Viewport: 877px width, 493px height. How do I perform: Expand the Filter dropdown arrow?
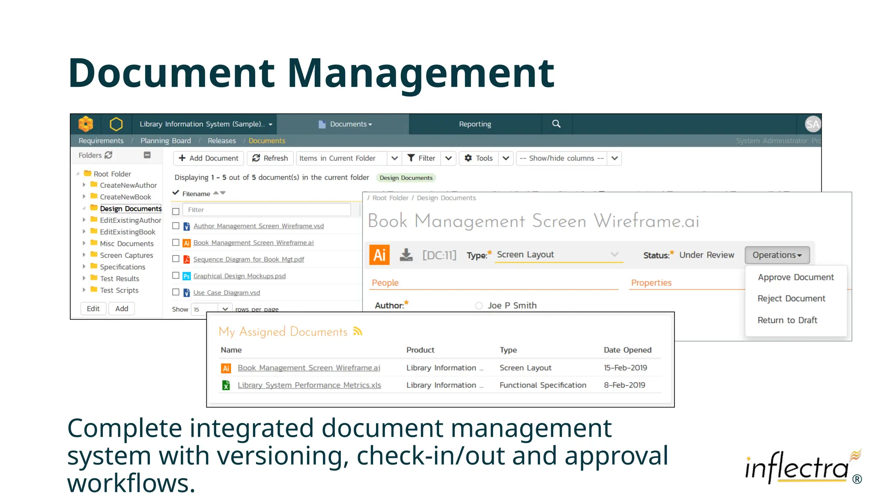[x=448, y=158]
